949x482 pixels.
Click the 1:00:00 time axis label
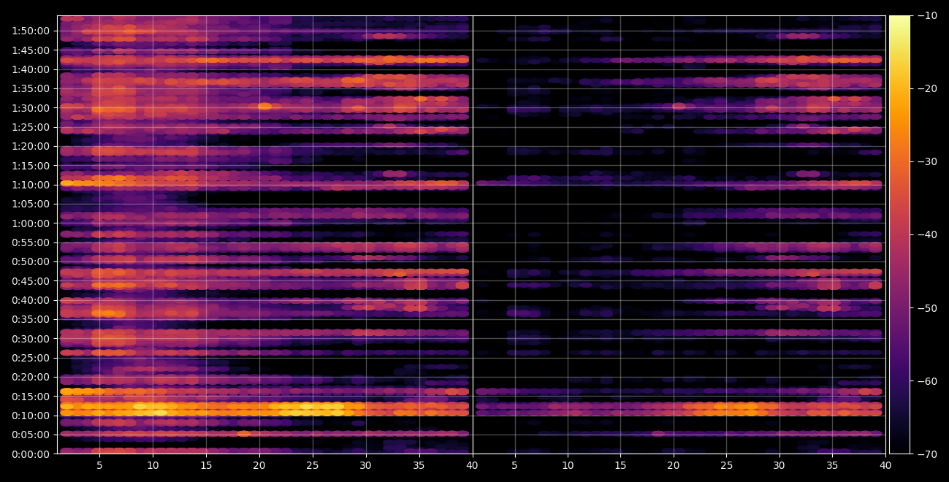click(31, 223)
